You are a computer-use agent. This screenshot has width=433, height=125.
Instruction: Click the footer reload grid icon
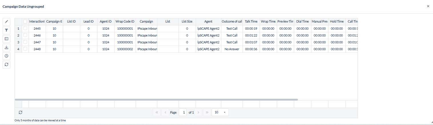21,112
